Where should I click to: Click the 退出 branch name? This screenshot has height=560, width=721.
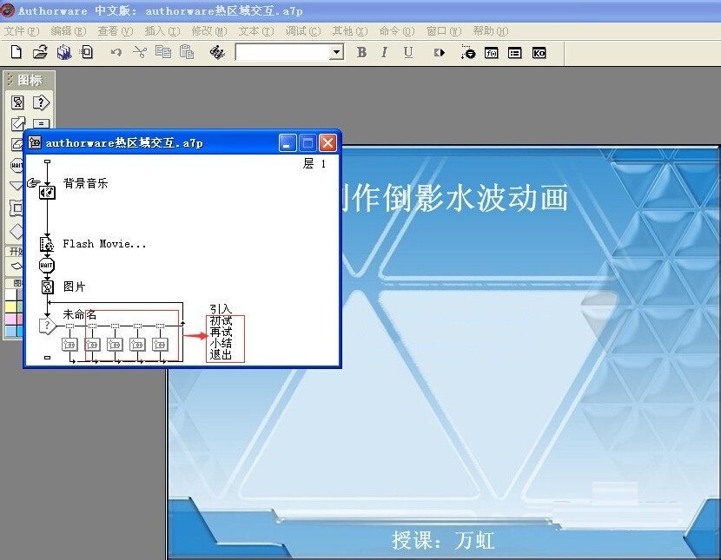pyautogui.click(x=221, y=354)
